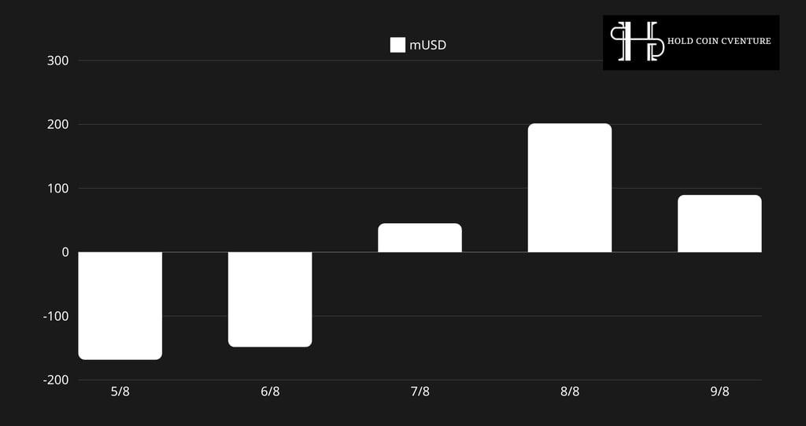Select the 5/8 negative bar
806x426 pixels.
120,306
